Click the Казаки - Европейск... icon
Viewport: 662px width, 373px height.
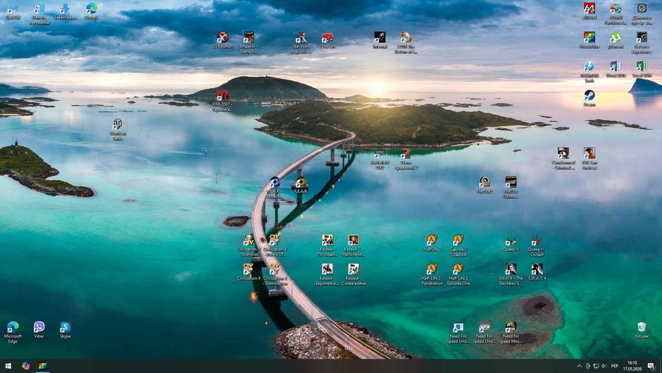click(327, 274)
